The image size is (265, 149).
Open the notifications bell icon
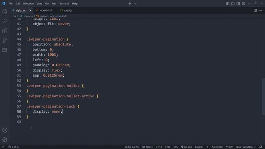coord(260,147)
